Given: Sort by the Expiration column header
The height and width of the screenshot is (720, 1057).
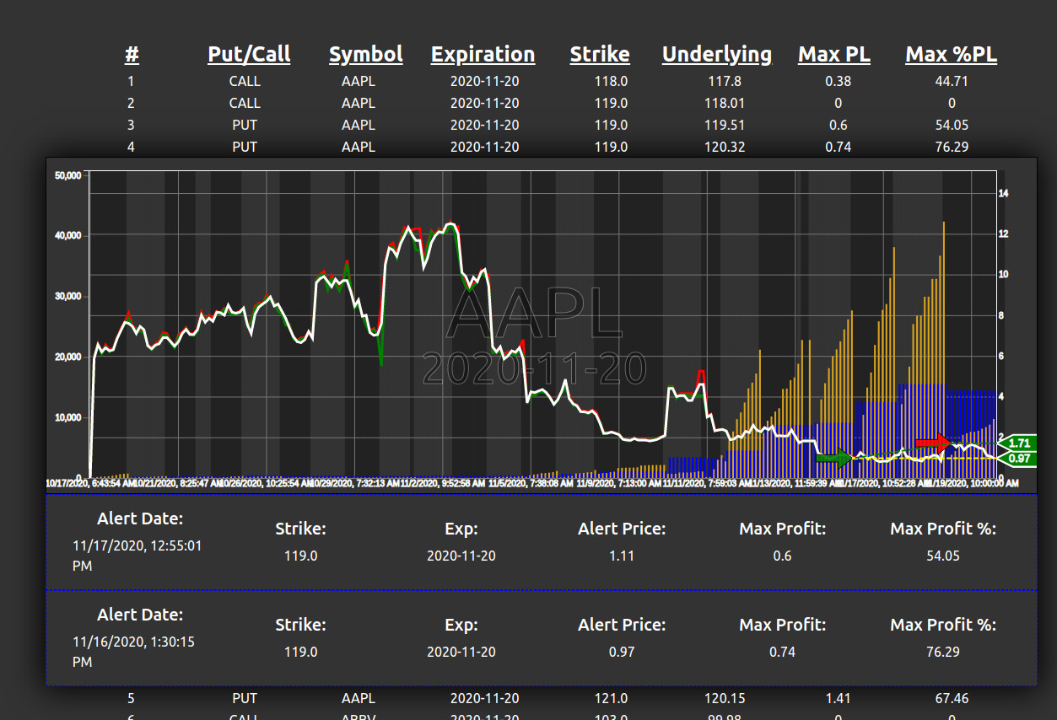Looking at the screenshot, I should tap(483, 55).
